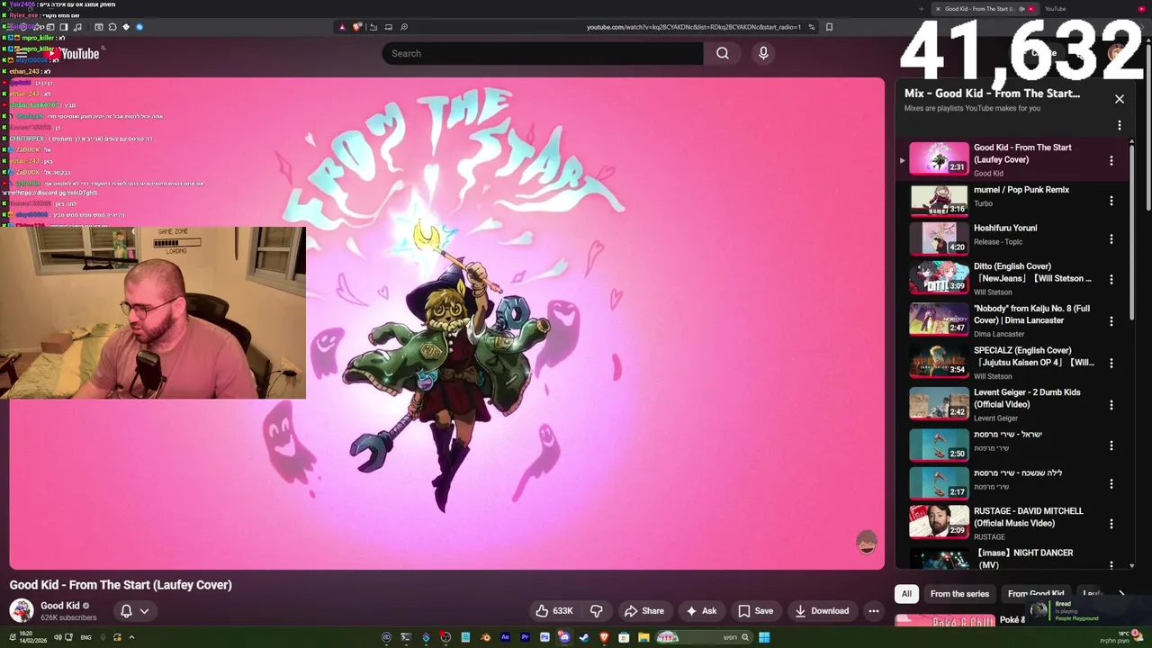The width and height of the screenshot is (1152, 648).
Task: Open Windows Start menu
Action: pos(764,637)
